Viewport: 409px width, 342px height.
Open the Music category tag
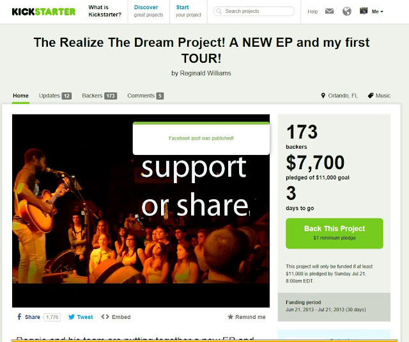click(x=379, y=95)
